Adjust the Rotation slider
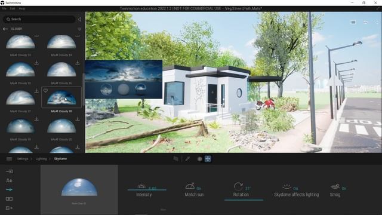382x215 pixels. [x=244, y=200]
